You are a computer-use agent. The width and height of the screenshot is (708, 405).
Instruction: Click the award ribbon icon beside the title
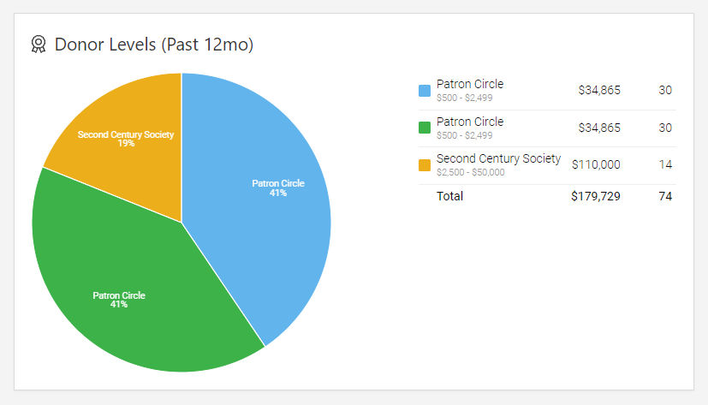click(38, 45)
